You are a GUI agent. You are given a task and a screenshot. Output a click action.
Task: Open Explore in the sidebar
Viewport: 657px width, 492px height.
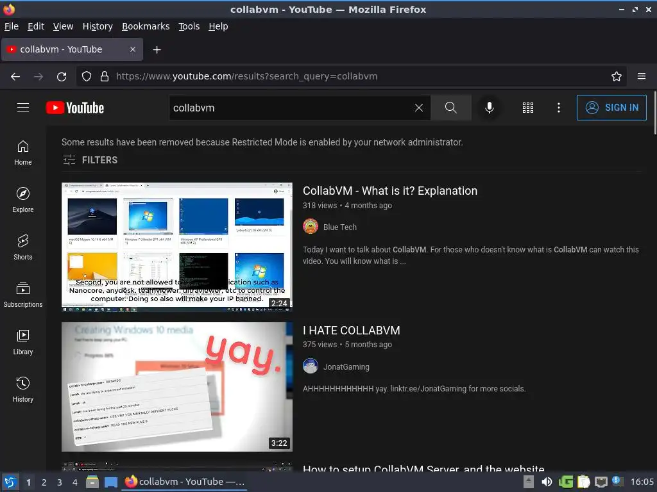pos(23,200)
